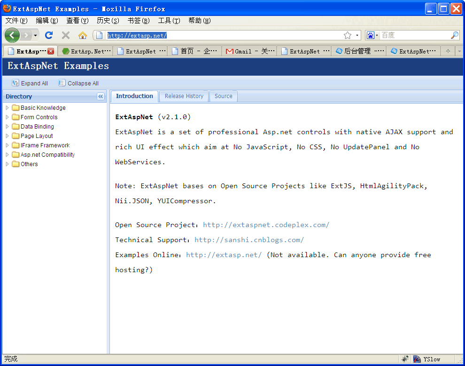Close the first ExtAsp browser tab
Viewport: 465px width, 366px height.
point(51,51)
